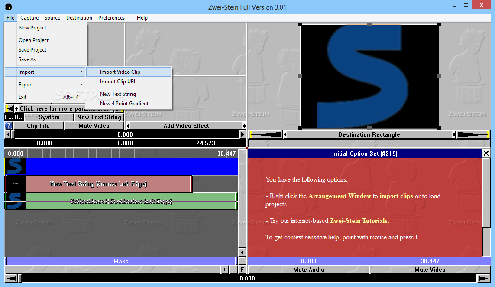Screen dimensions: 495x287
Task: Click the New Text String button
Action: click(x=99, y=117)
